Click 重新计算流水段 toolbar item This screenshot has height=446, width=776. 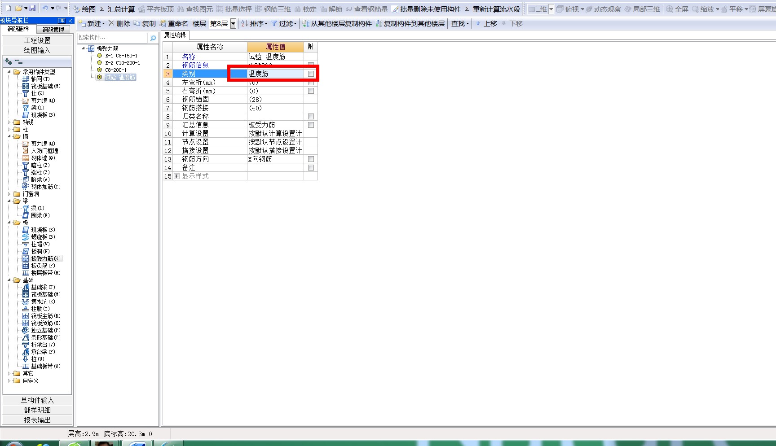(492, 9)
